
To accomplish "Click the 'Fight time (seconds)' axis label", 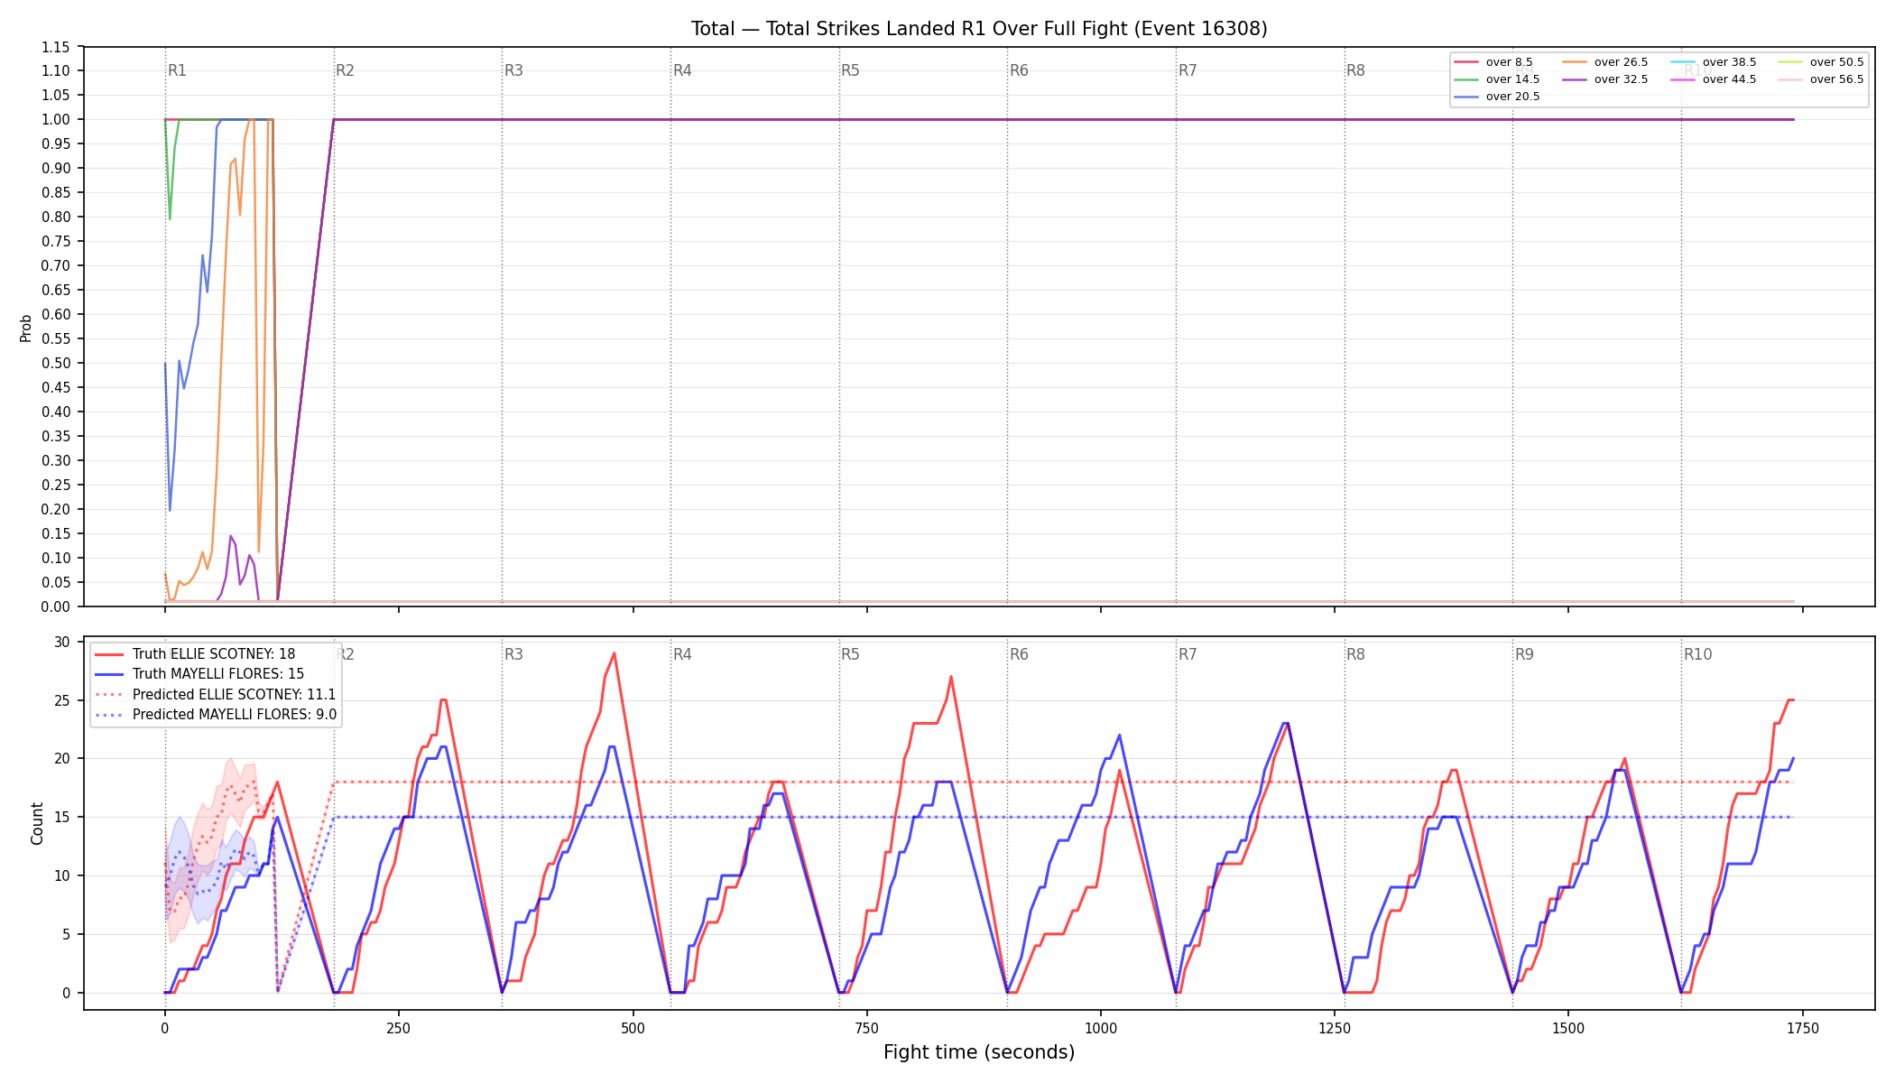I will [x=979, y=1052].
